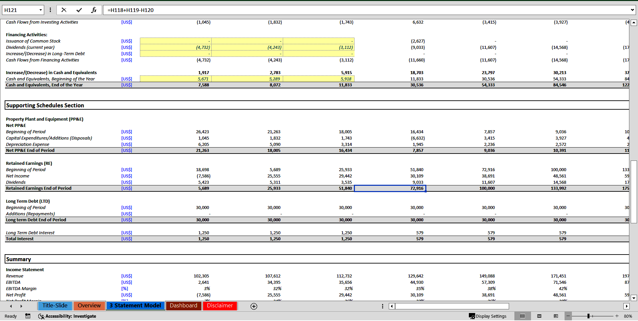
Task: Click the macro recording status icon
Action: point(28,316)
